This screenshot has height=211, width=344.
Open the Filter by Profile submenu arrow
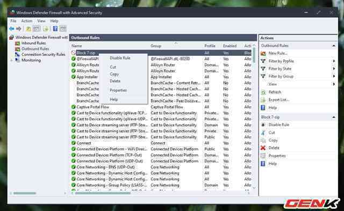tap(334, 61)
